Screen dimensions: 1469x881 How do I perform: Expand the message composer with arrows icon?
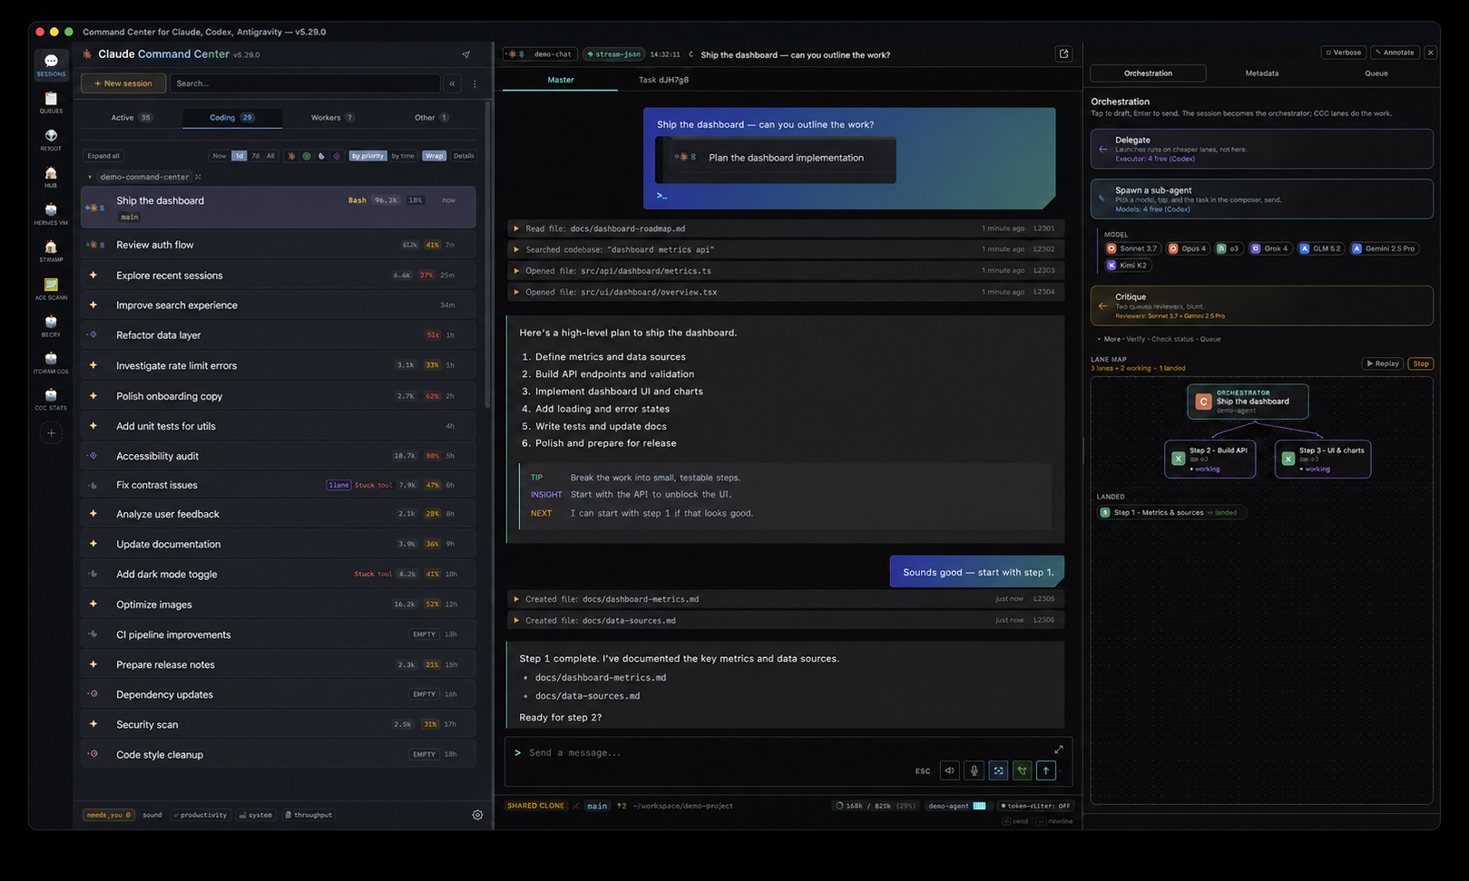pos(1058,750)
